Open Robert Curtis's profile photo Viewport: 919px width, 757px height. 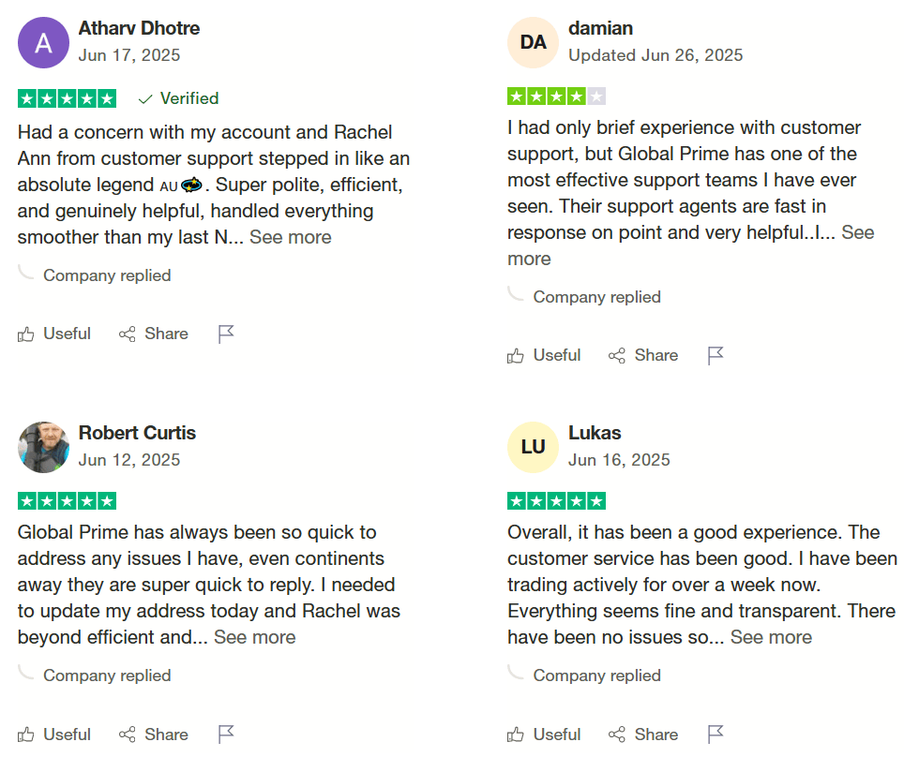tap(43, 447)
